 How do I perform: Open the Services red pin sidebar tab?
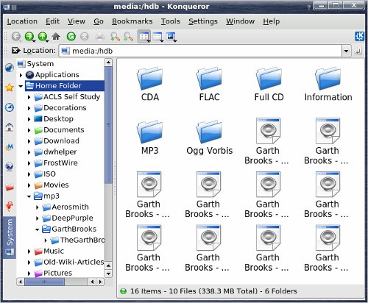click(x=10, y=206)
